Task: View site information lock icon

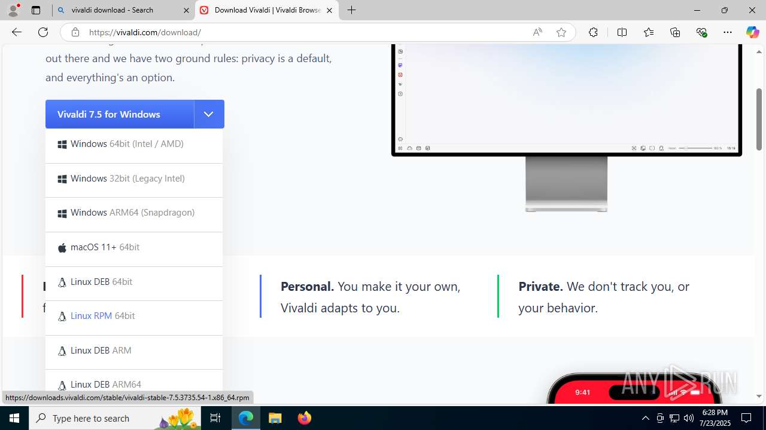Action: (75, 32)
